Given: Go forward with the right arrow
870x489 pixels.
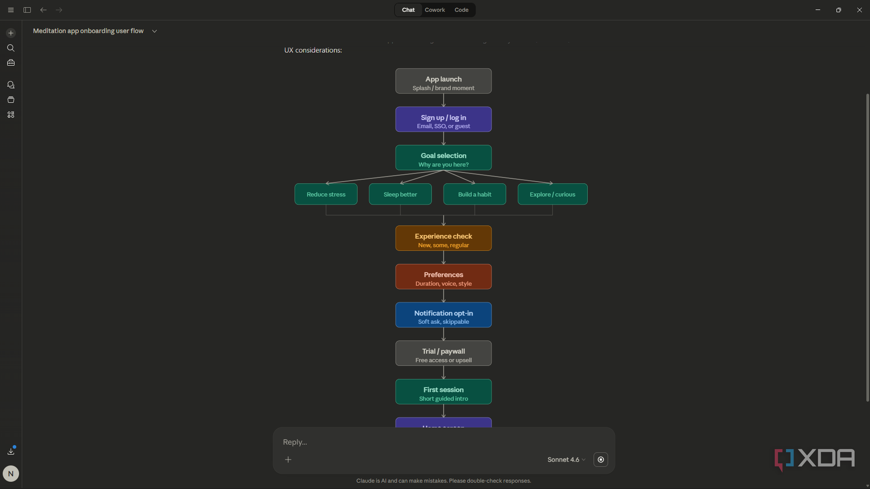Looking at the screenshot, I should 59,10.
